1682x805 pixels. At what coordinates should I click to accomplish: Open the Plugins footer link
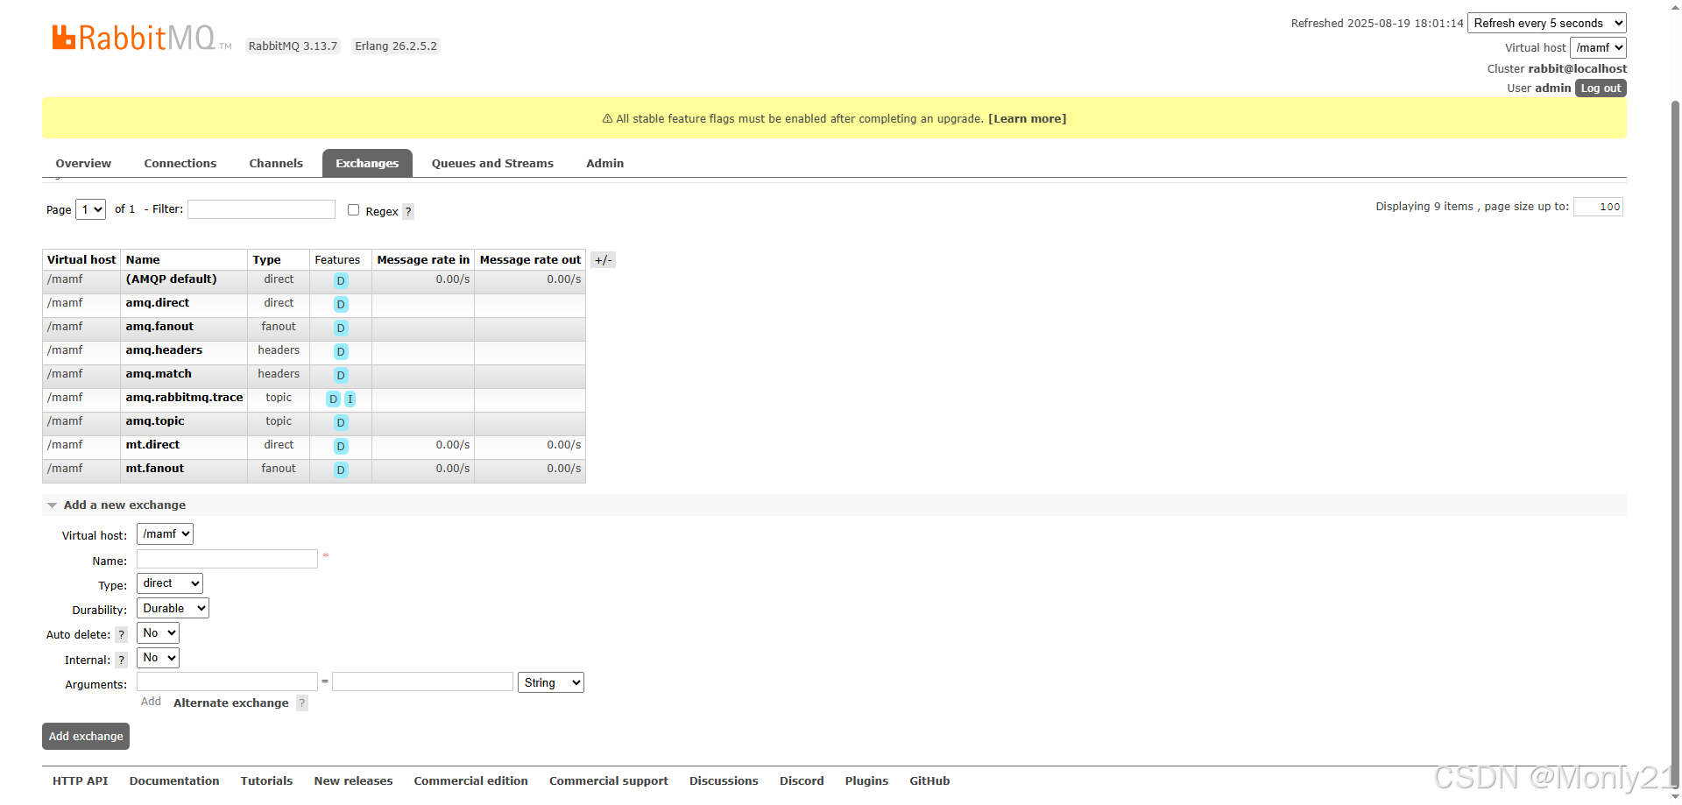[866, 781]
